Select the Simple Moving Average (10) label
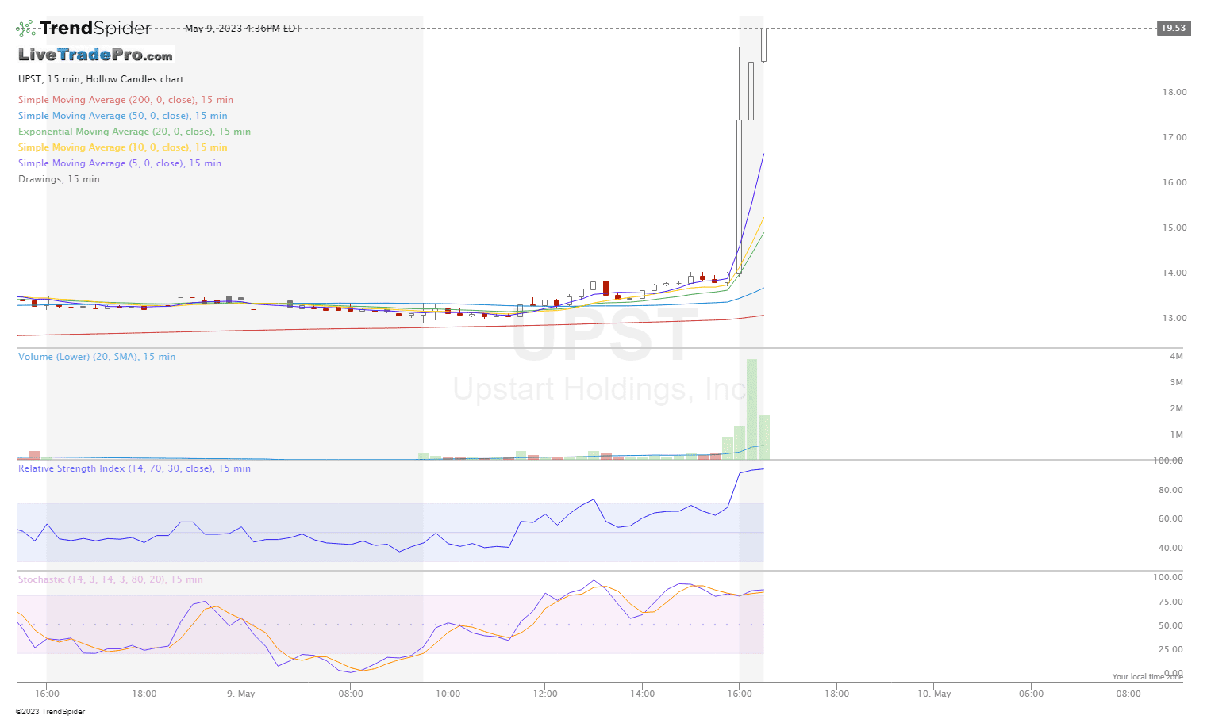Image resolution: width=1207 pixels, height=719 pixels. 122,147
